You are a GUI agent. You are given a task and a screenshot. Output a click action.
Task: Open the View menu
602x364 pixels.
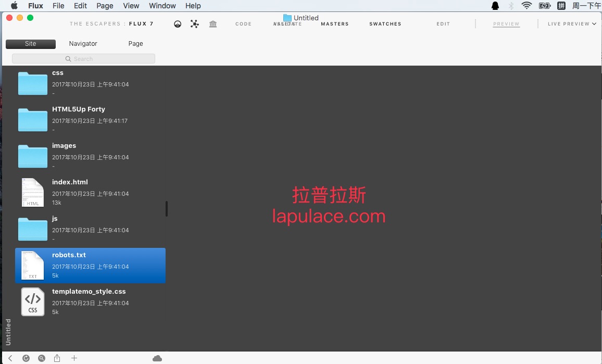[131, 6]
